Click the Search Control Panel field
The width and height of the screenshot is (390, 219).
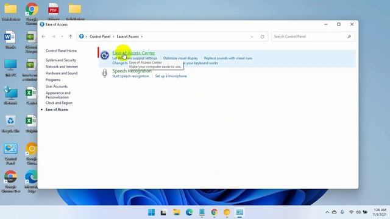coord(313,36)
